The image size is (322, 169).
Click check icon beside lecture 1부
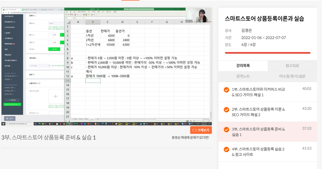[226, 90]
